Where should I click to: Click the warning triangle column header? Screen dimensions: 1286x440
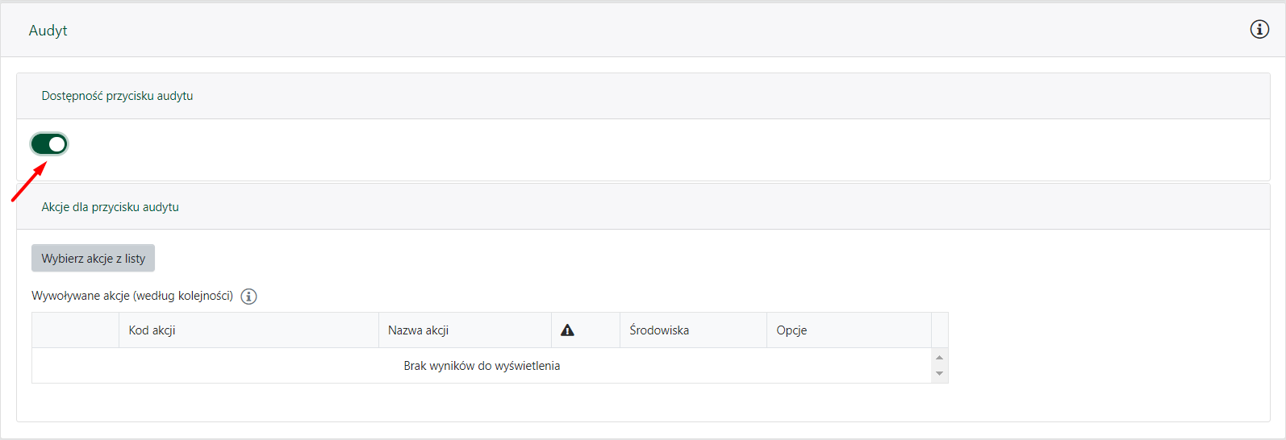coord(568,330)
